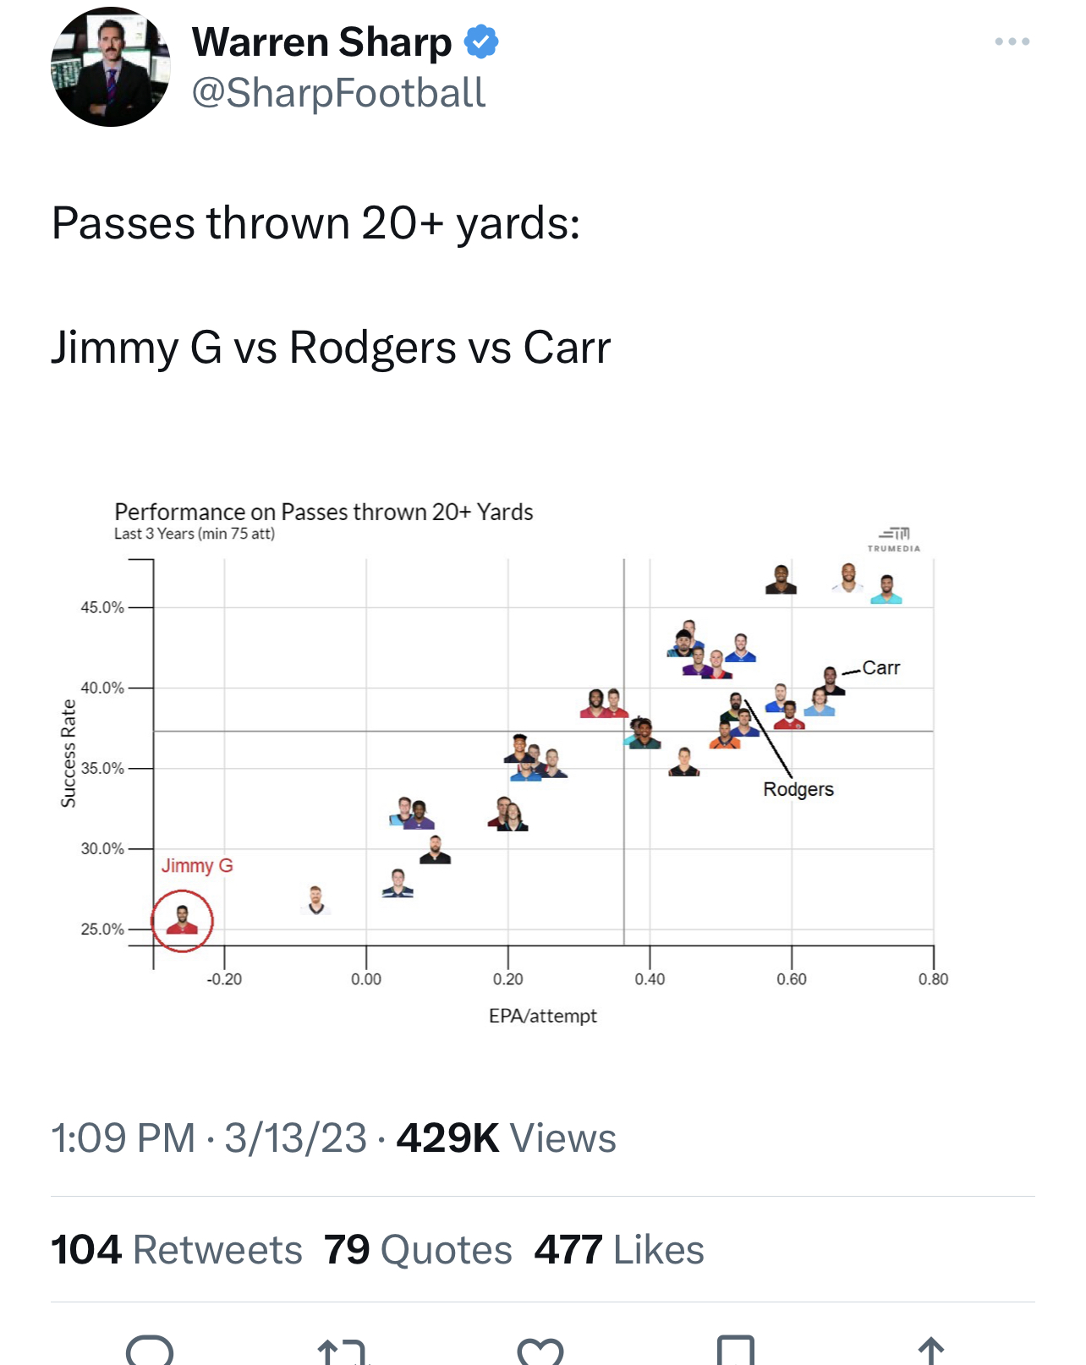This screenshot has height=1365, width=1086.
Task: Click the Rodgers label on chart
Action: click(798, 789)
